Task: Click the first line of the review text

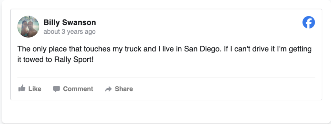Action: [165, 49]
